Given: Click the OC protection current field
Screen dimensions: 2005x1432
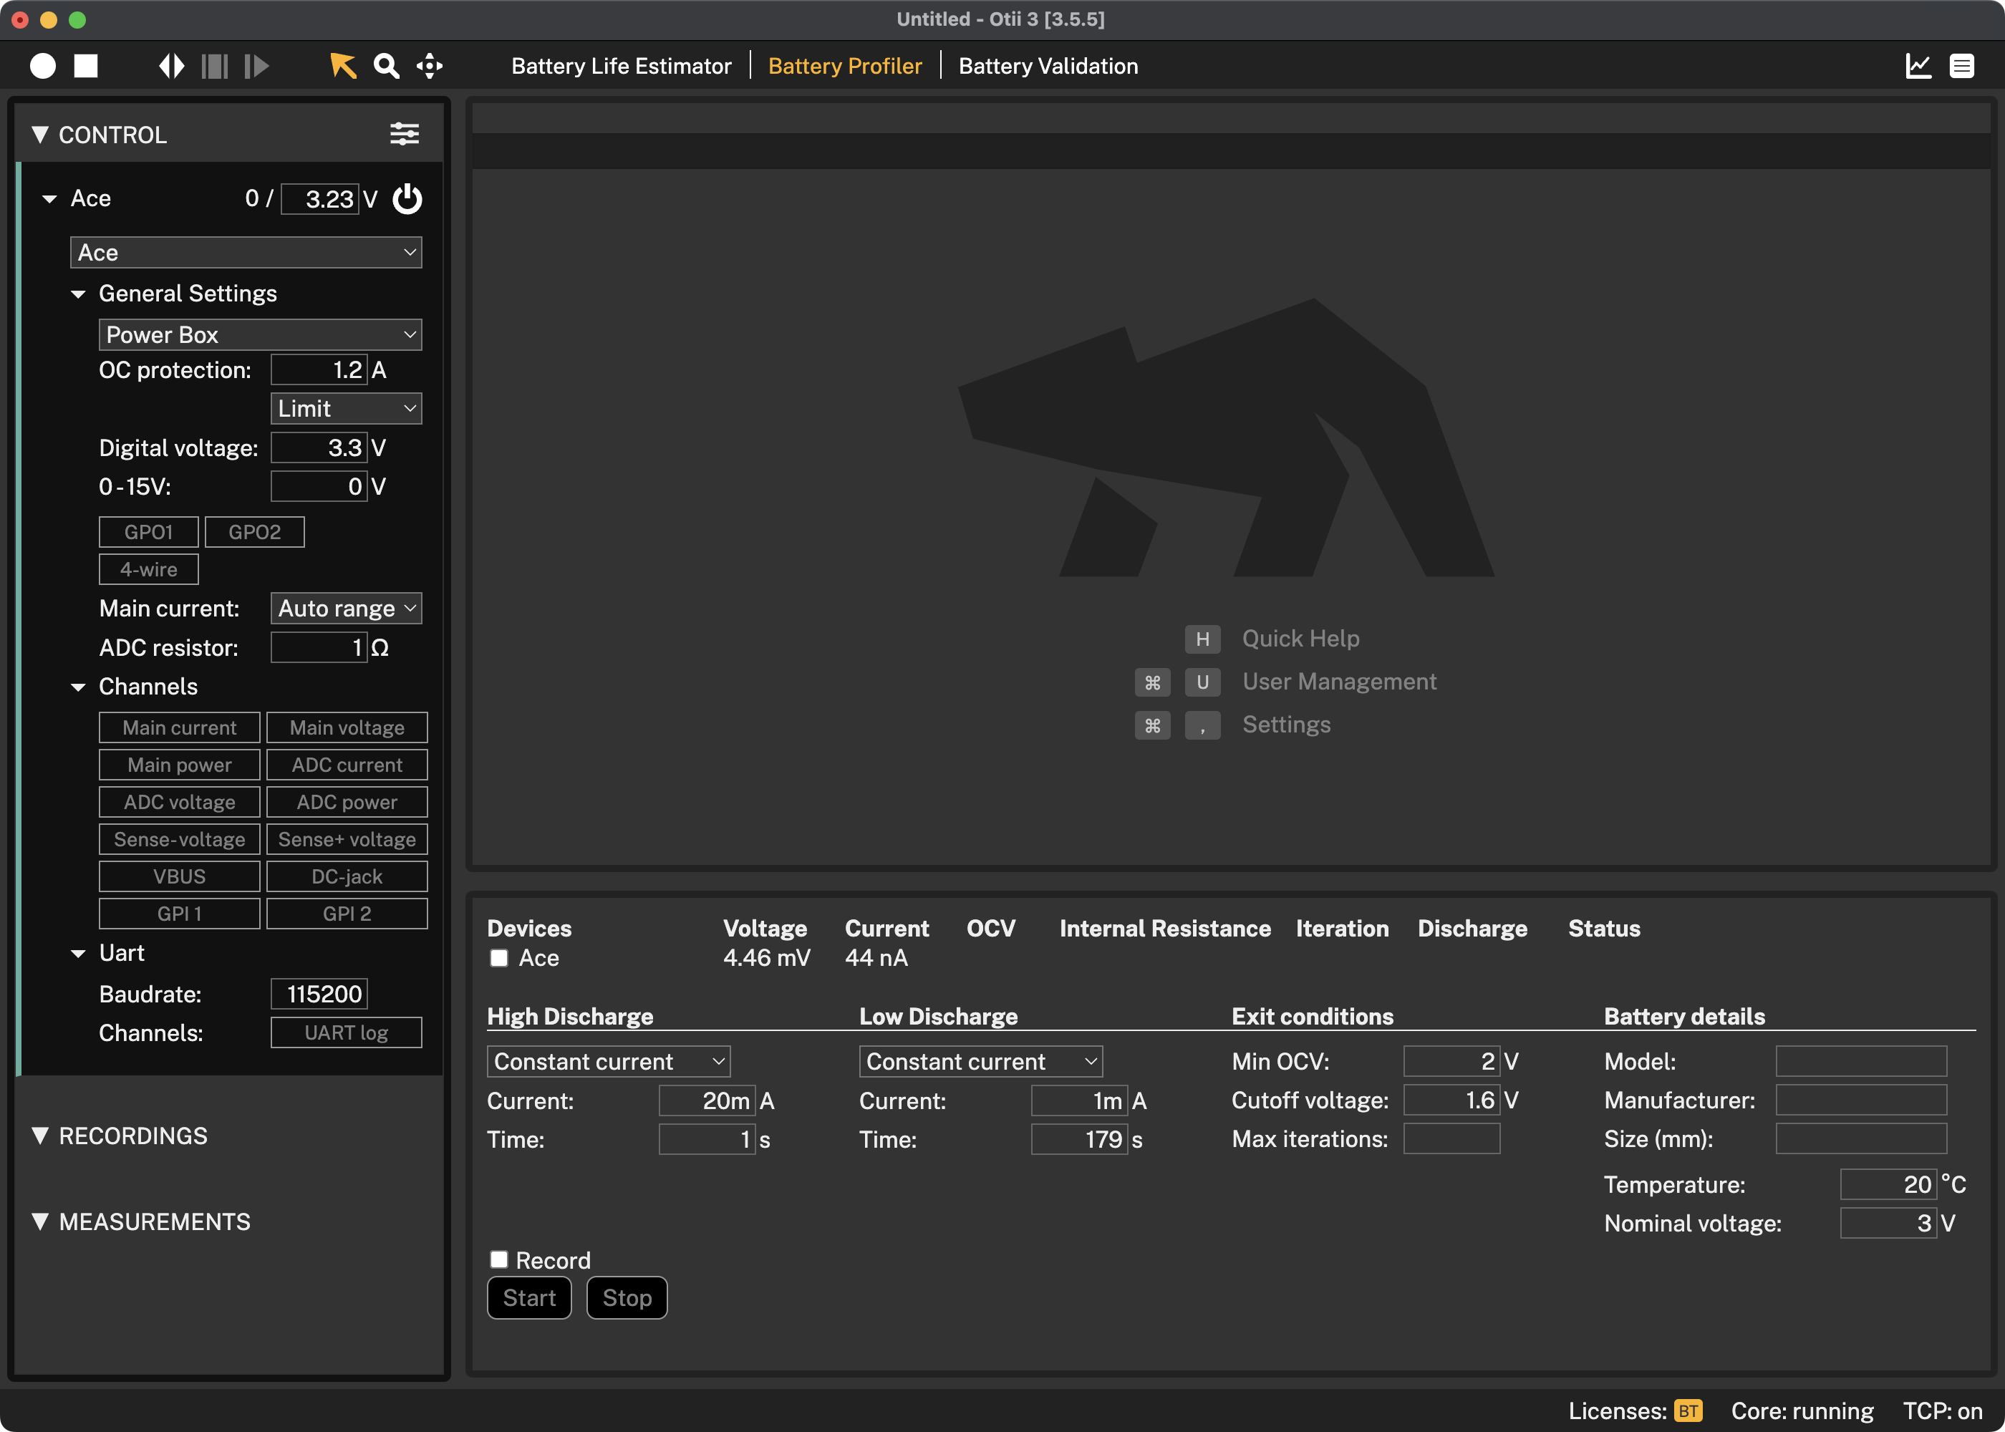Looking at the screenshot, I should 319,370.
